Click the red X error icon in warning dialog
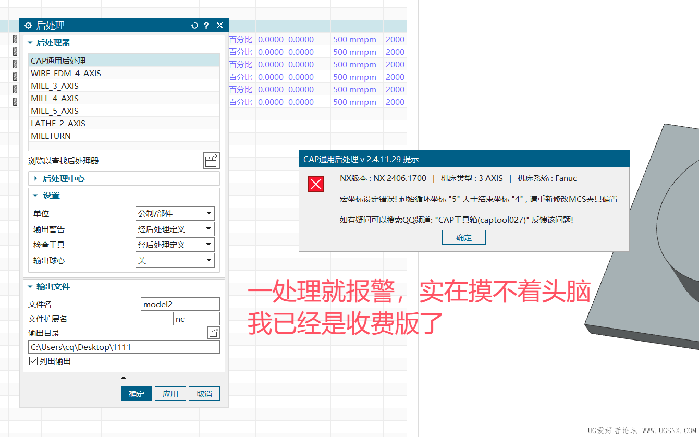The width and height of the screenshot is (699, 437). (x=315, y=184)
